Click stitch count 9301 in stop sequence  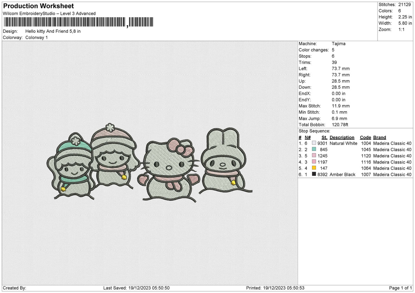point(322,143)
